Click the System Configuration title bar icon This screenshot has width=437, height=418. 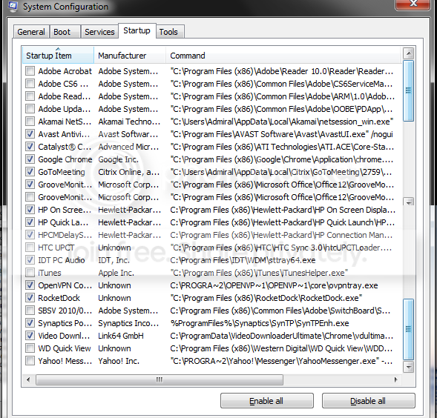tap(13, 7)
